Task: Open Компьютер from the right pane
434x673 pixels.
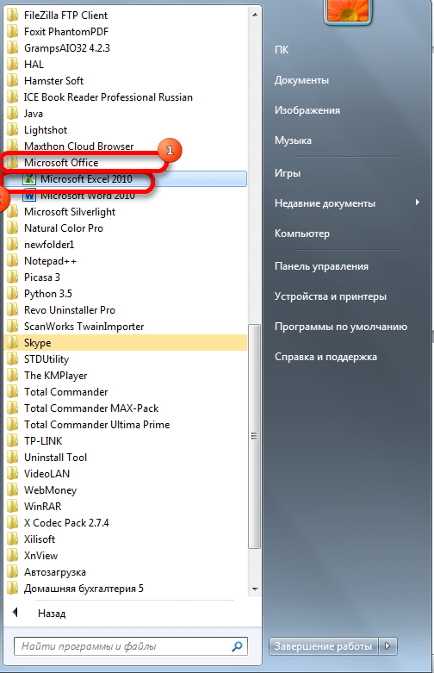Action: click(x=302, y=234)
